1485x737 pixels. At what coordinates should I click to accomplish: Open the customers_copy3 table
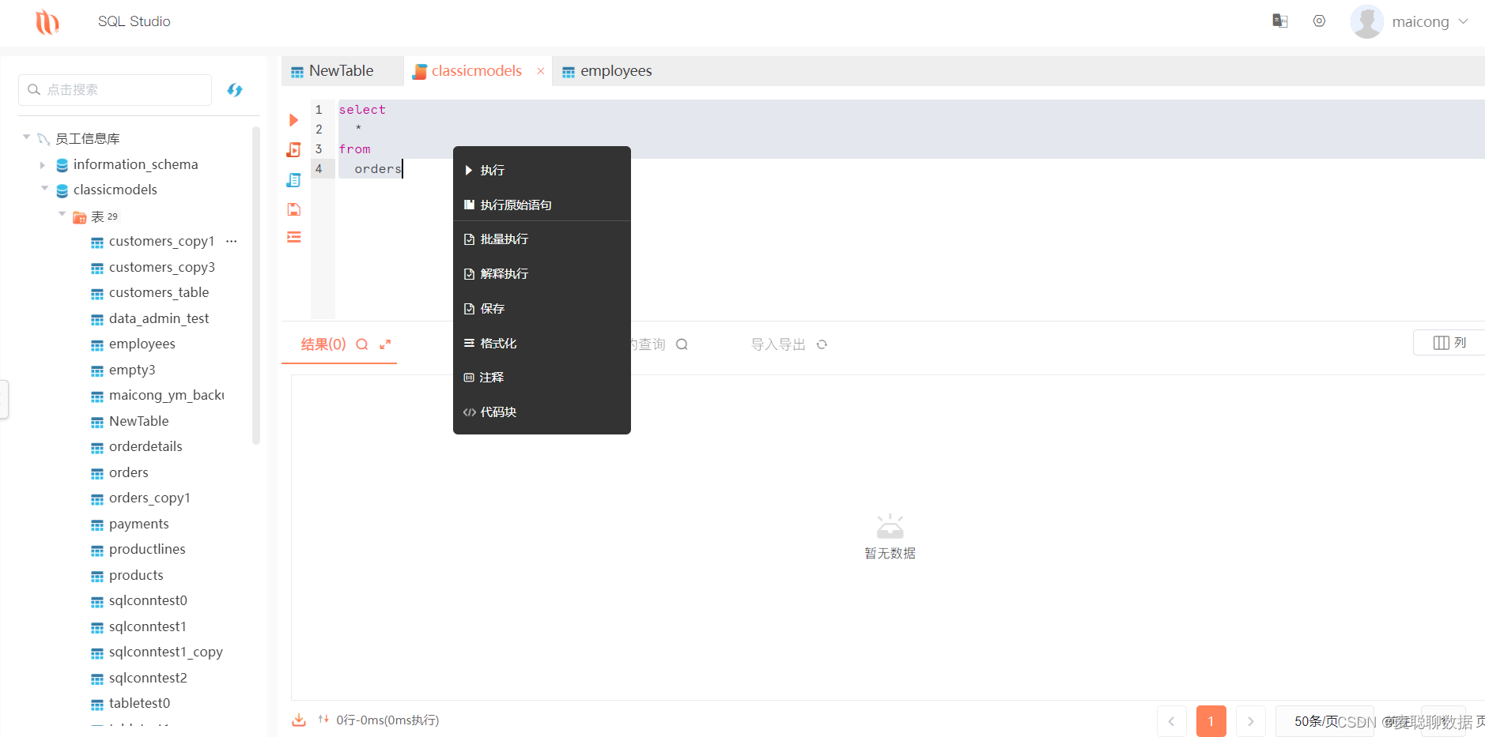pyautogui.click(x=162, y=267)
